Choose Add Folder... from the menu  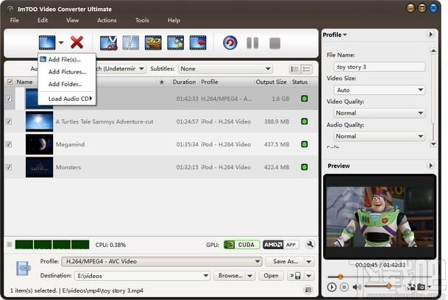click(x=66, y=84)
